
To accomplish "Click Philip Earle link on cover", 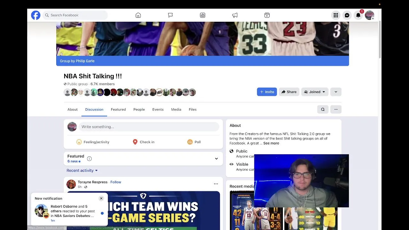I will point(85,61).
